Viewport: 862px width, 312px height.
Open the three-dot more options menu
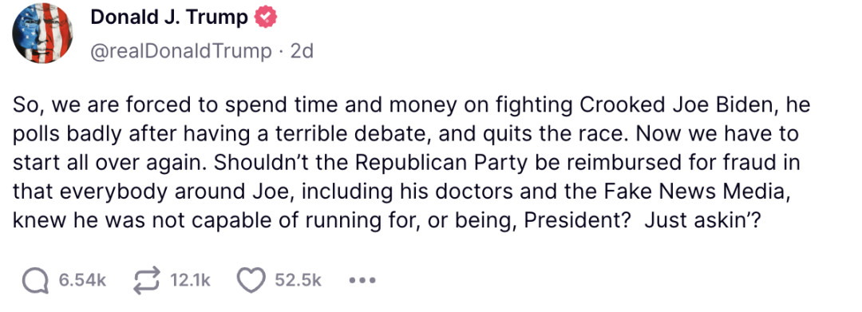362,280
